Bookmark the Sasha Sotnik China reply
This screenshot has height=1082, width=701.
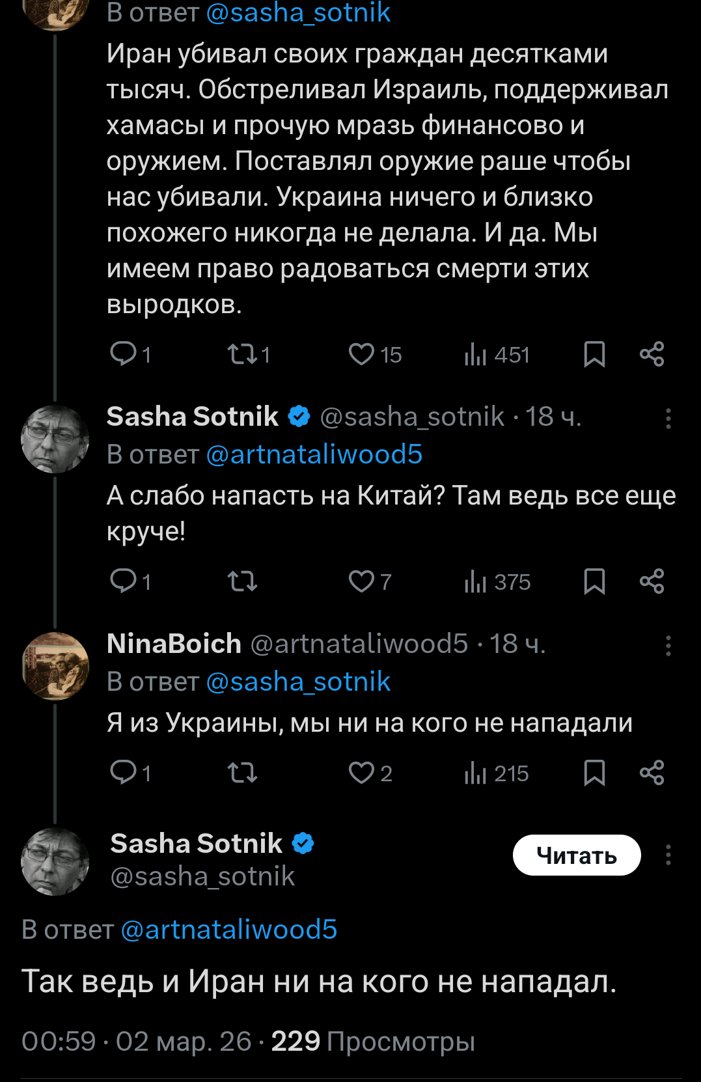(x=594, y=581)
